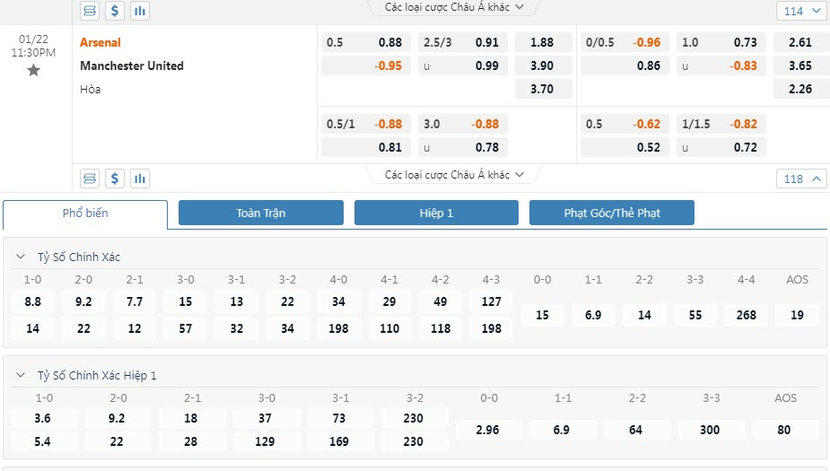Pick the 1X2 draw odds 3.70
Screen dimensions: 830x471
click(542, 89)
